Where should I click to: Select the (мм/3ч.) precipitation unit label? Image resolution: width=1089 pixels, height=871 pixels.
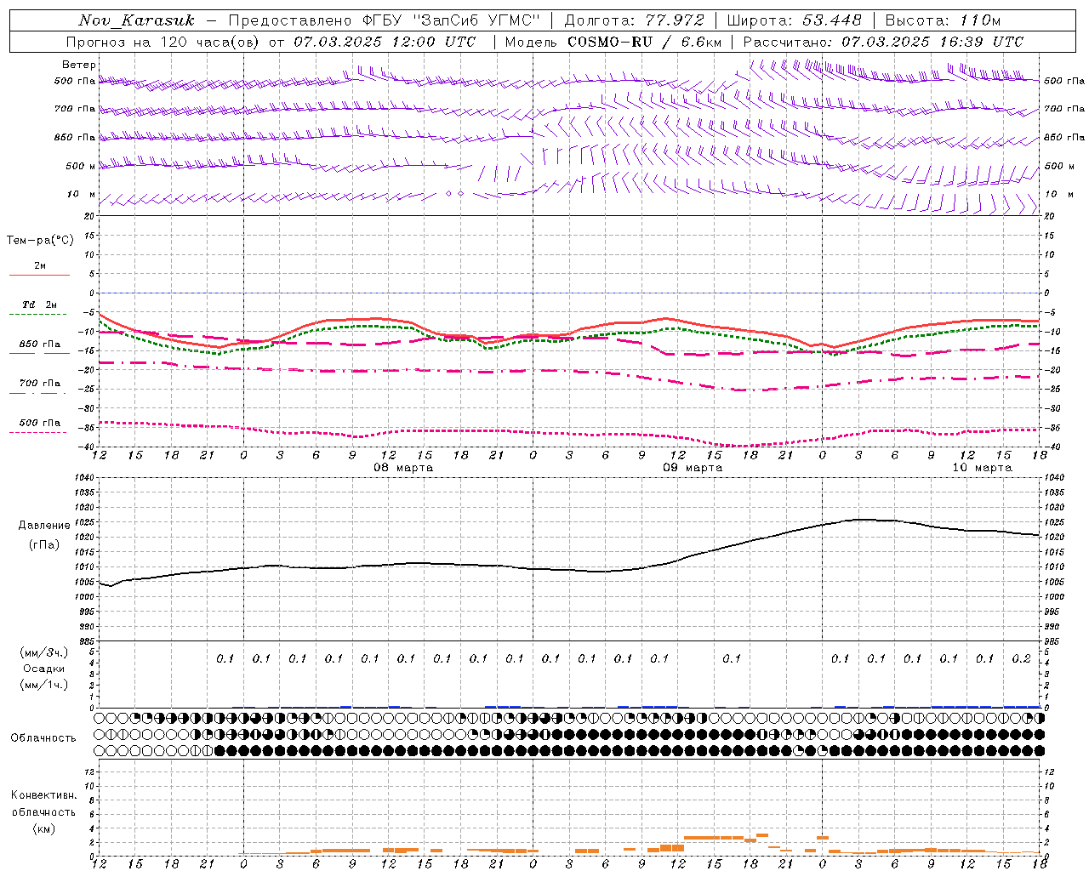click(44, 652)
